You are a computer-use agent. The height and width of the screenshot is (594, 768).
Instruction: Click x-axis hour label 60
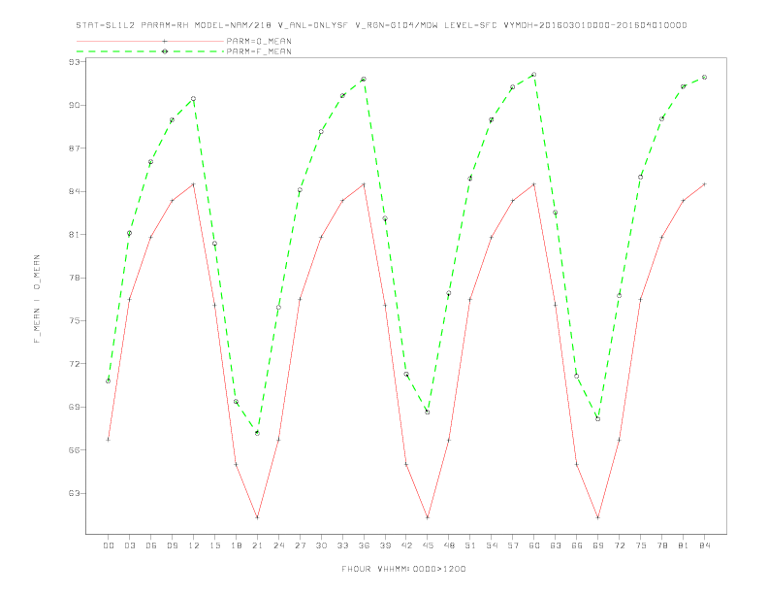[x=534, y=545]
